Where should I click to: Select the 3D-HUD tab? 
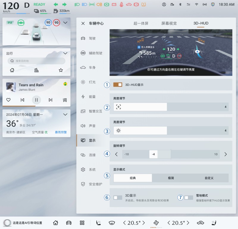click(x=201, y=23)
